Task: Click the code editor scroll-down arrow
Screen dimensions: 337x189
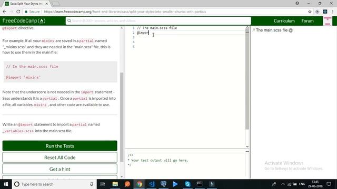Action: click(247, 146)
